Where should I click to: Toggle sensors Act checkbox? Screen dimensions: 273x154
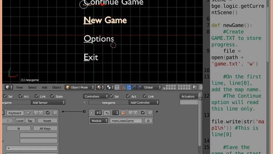tap(20, 96)
